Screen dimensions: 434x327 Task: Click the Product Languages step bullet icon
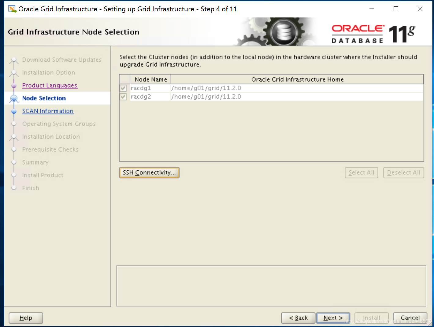(14, 86)
